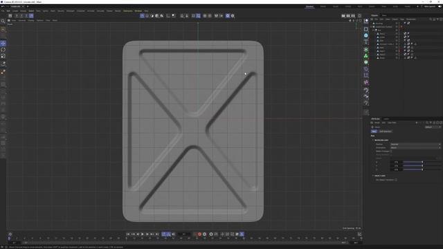Image resolution: width=443 pixels, height=249 pixels.
Task: Toggle Autokeying icon beside record button
Action: (x=205, y=234)
